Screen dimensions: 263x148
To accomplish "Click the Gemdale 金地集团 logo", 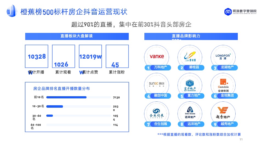I will pyautogui.click(x=223, y=85).
